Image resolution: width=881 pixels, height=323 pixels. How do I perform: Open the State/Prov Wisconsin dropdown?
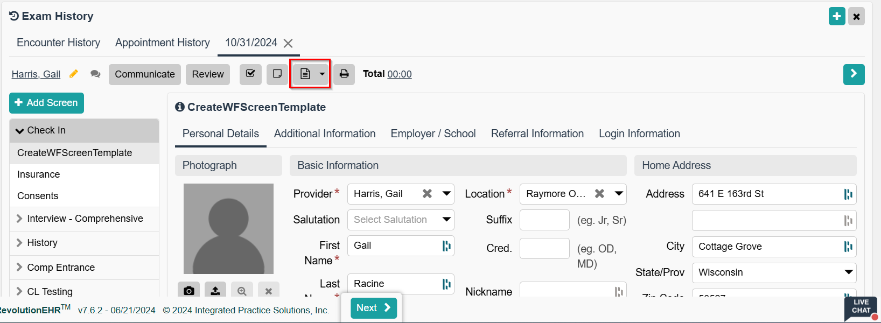(773, 272)
